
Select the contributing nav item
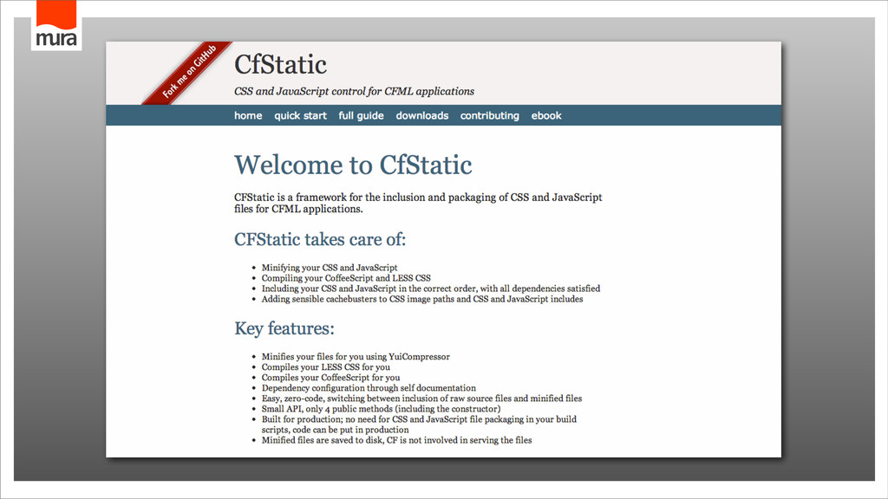(x=489, y=115)
